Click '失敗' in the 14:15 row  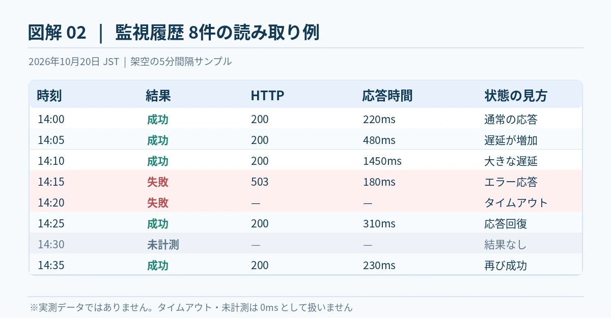pos(158,182)
